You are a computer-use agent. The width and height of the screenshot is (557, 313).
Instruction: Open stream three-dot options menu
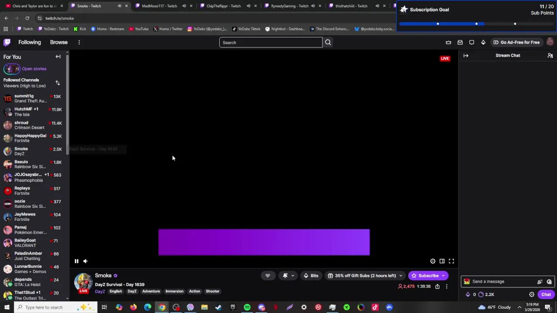click(446, 286)
